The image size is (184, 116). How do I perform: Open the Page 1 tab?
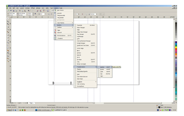pyautogui.click(x=32, y=103)
